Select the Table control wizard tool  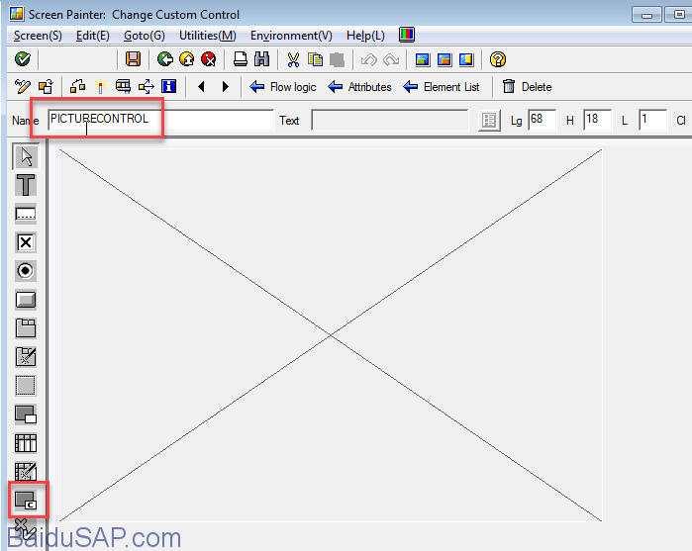pyautogui.click(x=26, y=472)
